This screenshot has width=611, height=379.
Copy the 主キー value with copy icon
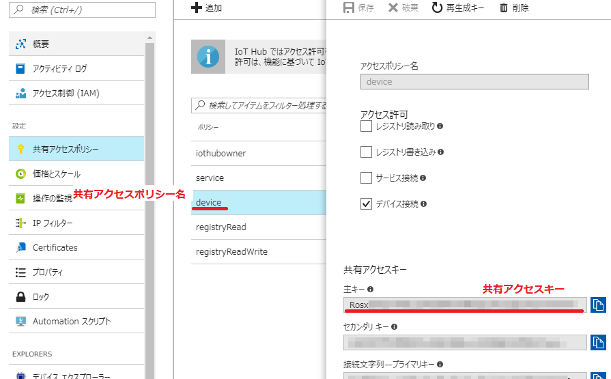point(598,305)
